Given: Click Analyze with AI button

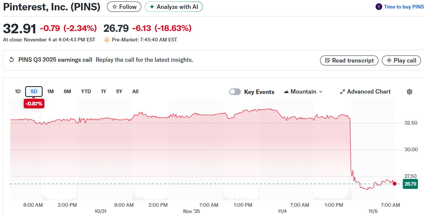Looking at the screenshot, I should pyautogui.click(x=174, y=7).
